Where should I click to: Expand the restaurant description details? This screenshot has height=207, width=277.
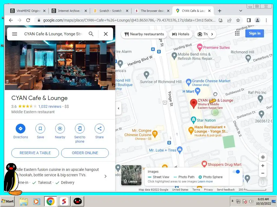(x=105, y=176)
